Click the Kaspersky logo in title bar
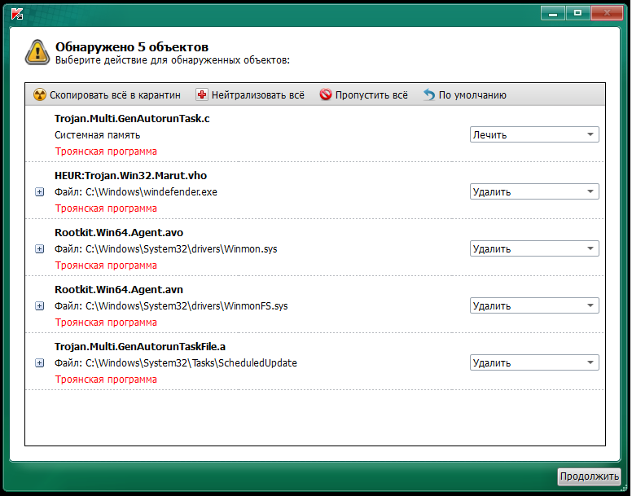 tap(16, 14)
